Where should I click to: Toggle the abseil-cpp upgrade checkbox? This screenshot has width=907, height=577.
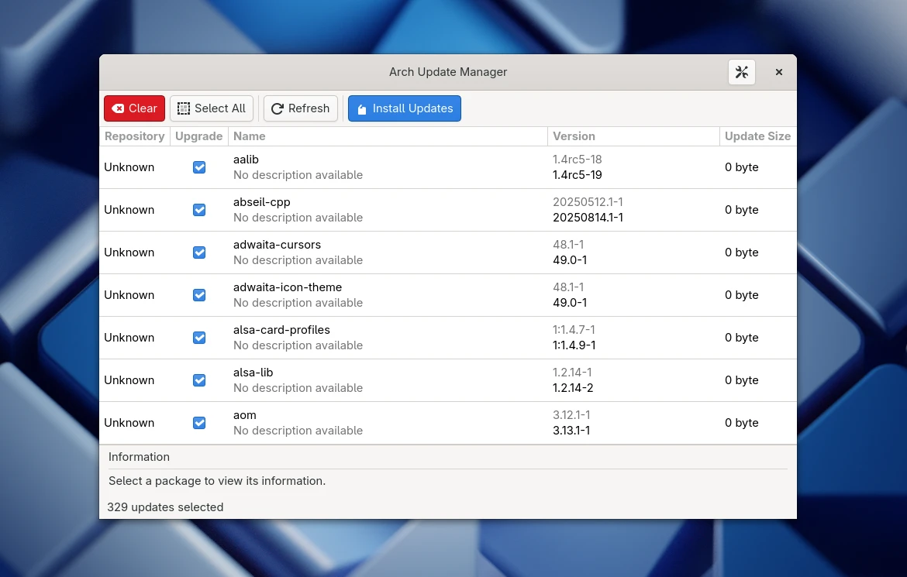click(199, 209)
